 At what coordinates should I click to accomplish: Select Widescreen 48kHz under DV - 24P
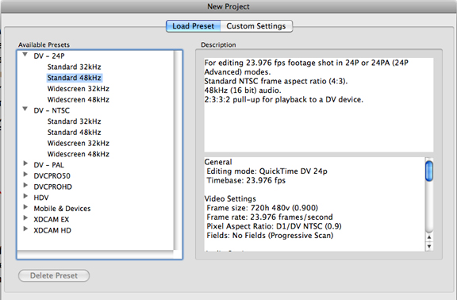79,100
